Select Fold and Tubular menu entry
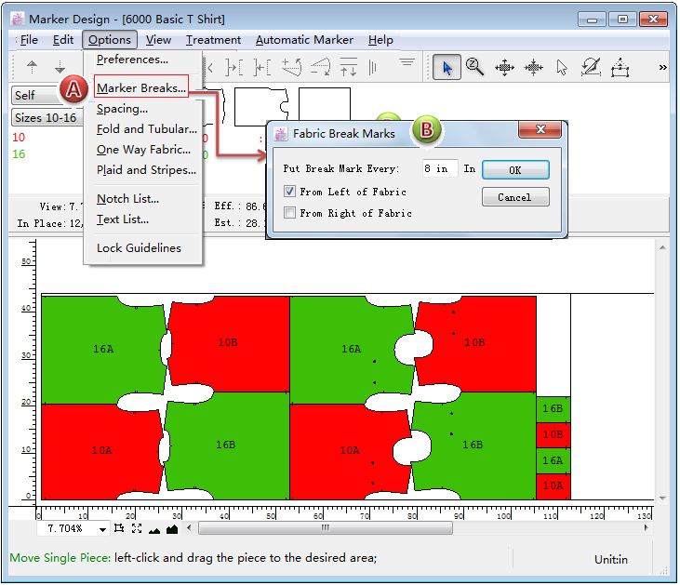 [x=146, y=129]
